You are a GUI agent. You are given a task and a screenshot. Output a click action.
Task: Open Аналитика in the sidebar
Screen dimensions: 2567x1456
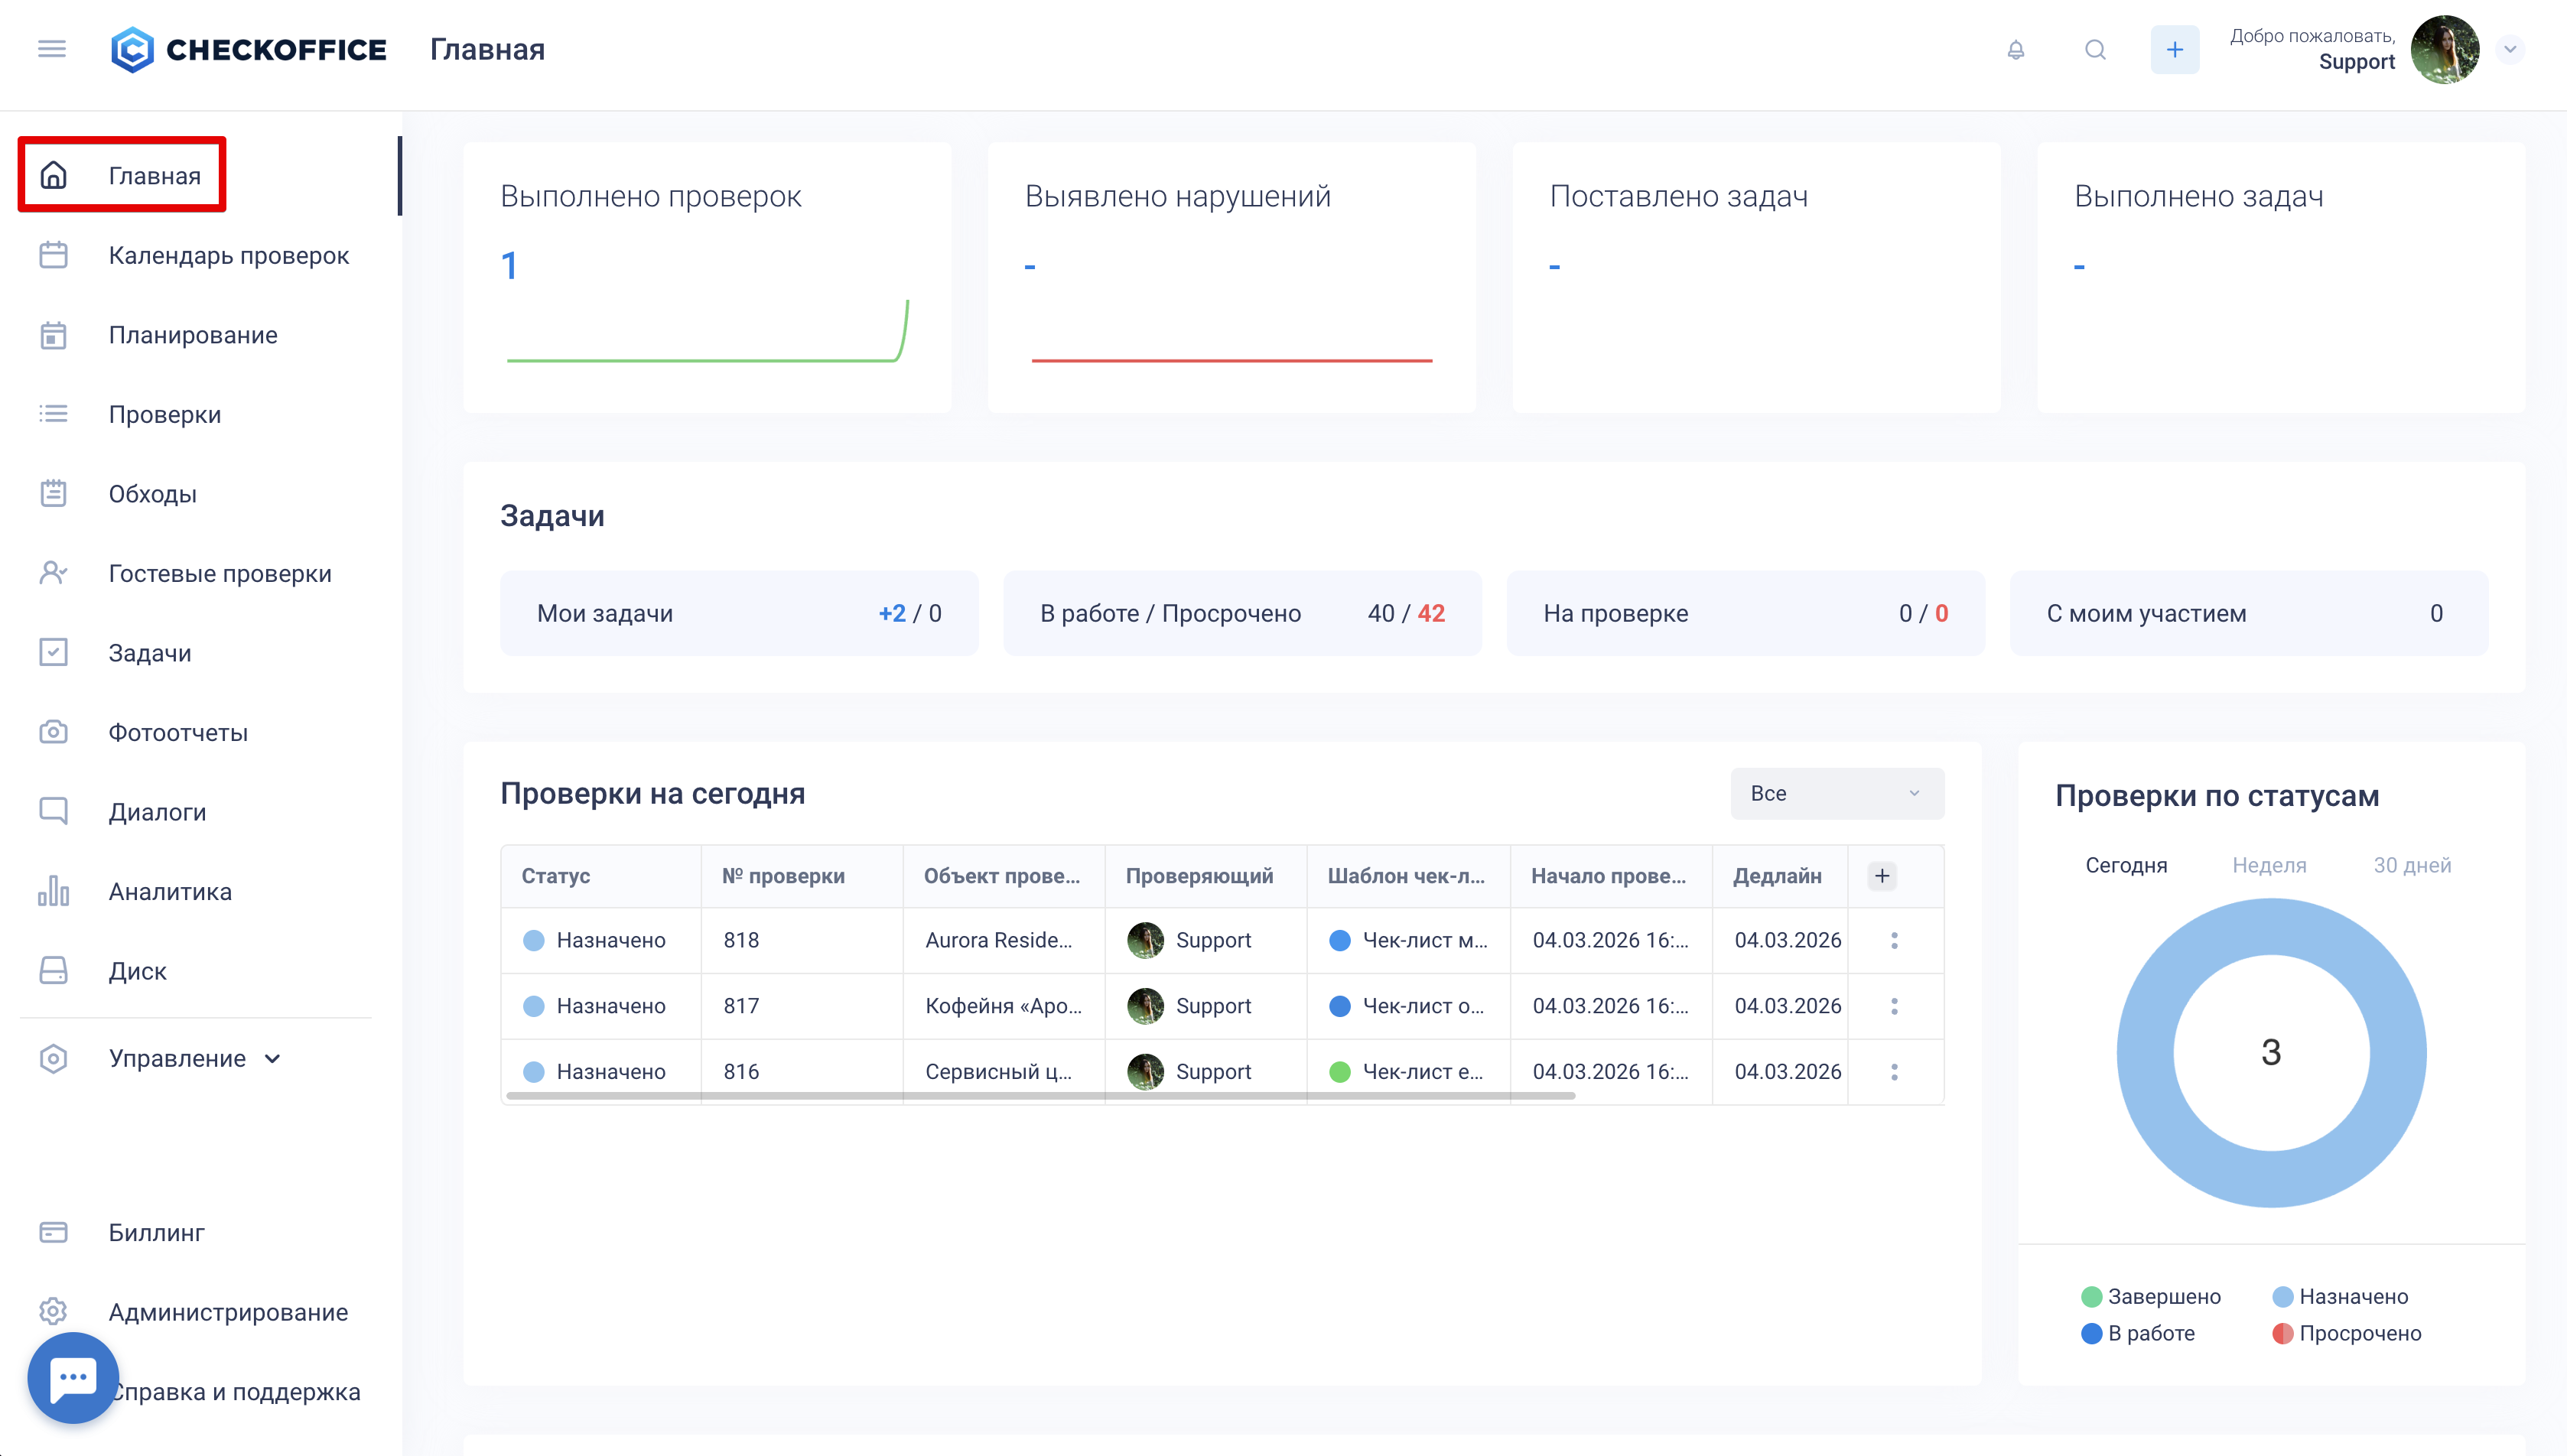tap(170, 891)
